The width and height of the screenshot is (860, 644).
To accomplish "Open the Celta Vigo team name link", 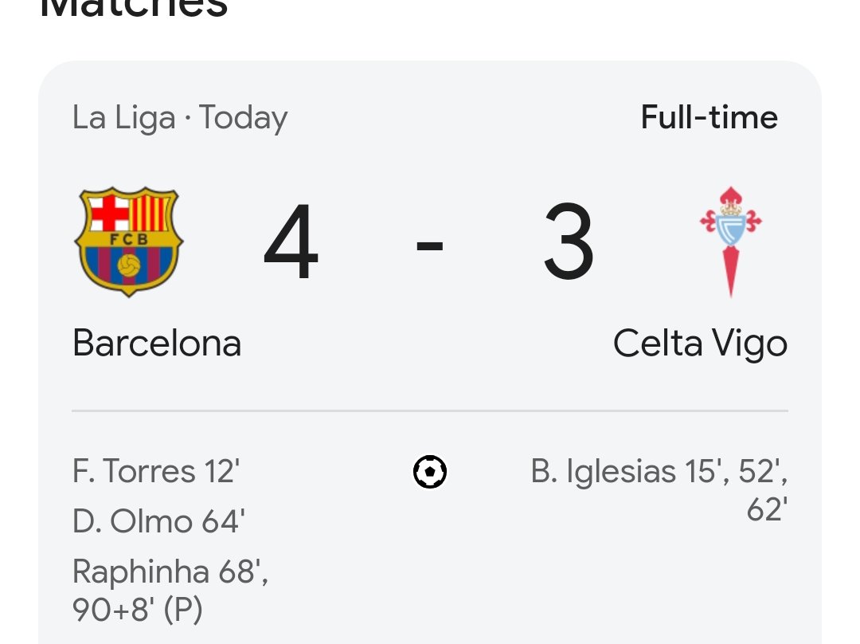I will [x=701, y=344].
